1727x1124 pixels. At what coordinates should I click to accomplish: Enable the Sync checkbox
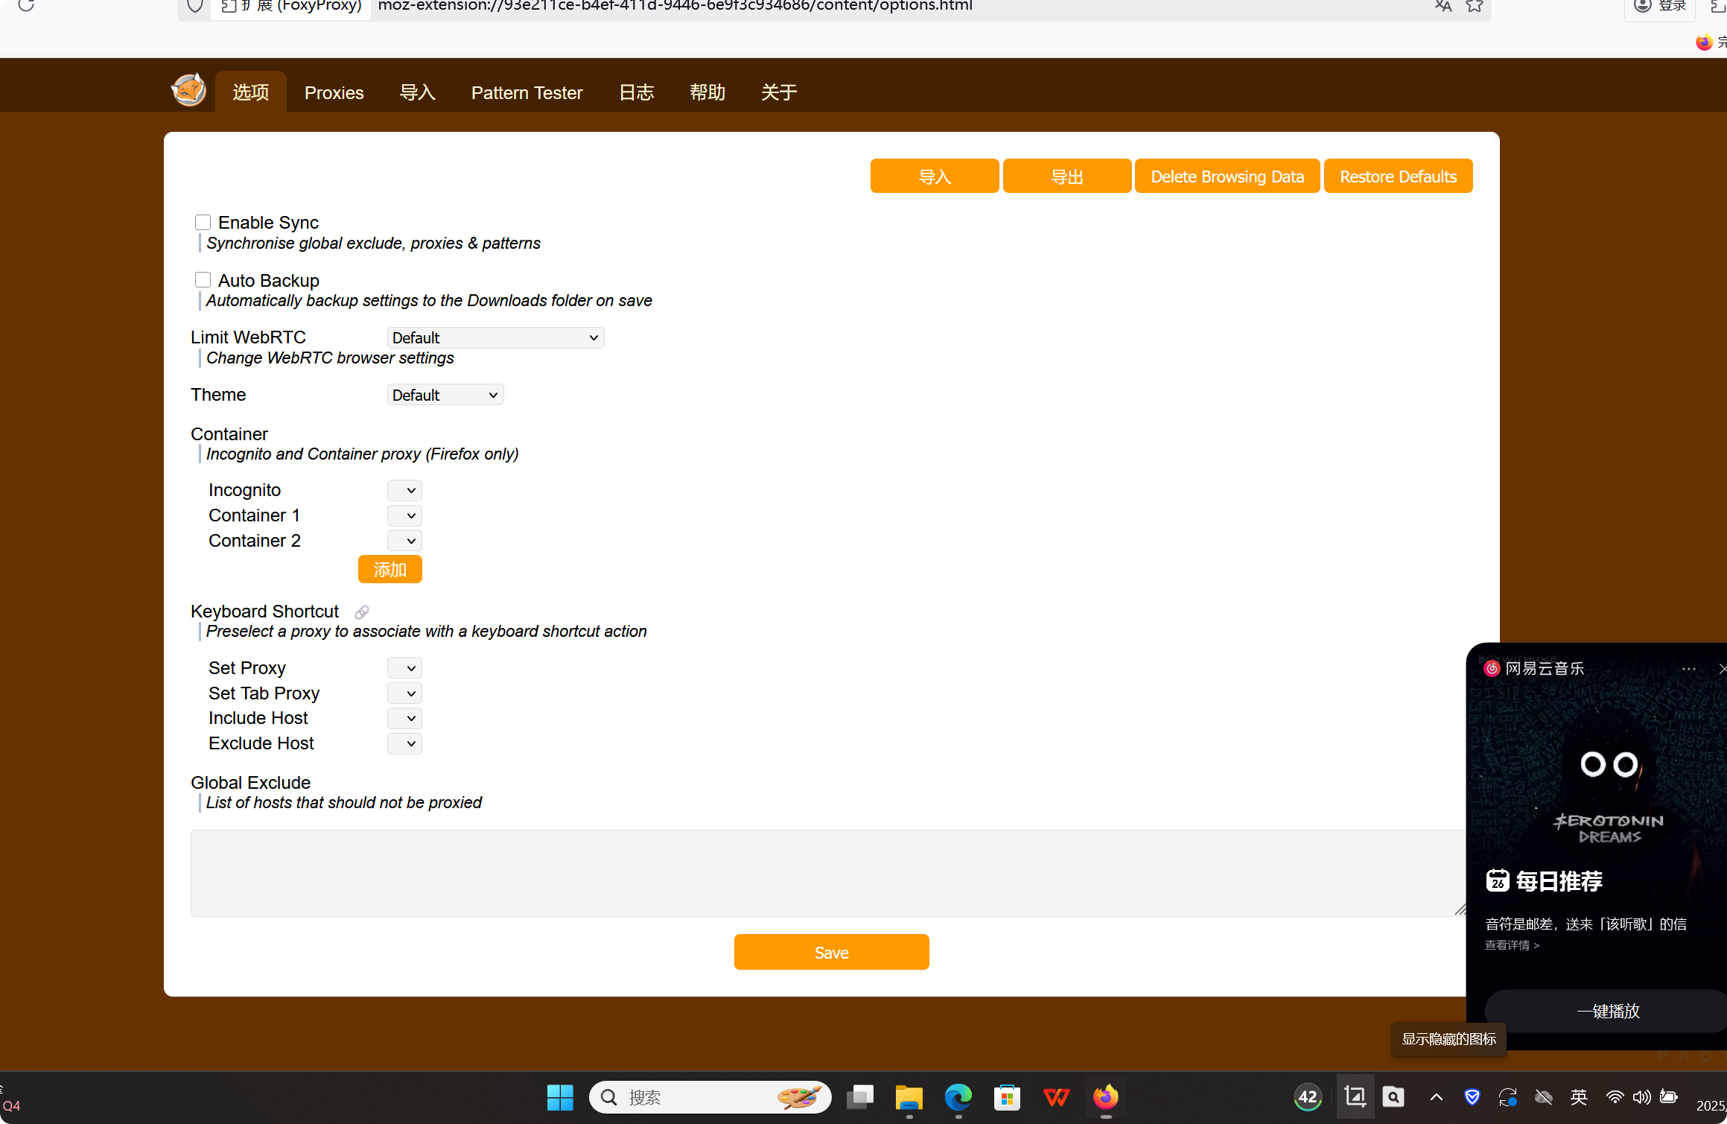(x=203, y=223)
